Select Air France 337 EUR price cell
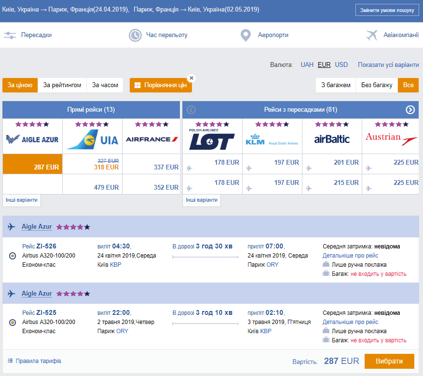 pyautogui.click(x=151, y=164)
